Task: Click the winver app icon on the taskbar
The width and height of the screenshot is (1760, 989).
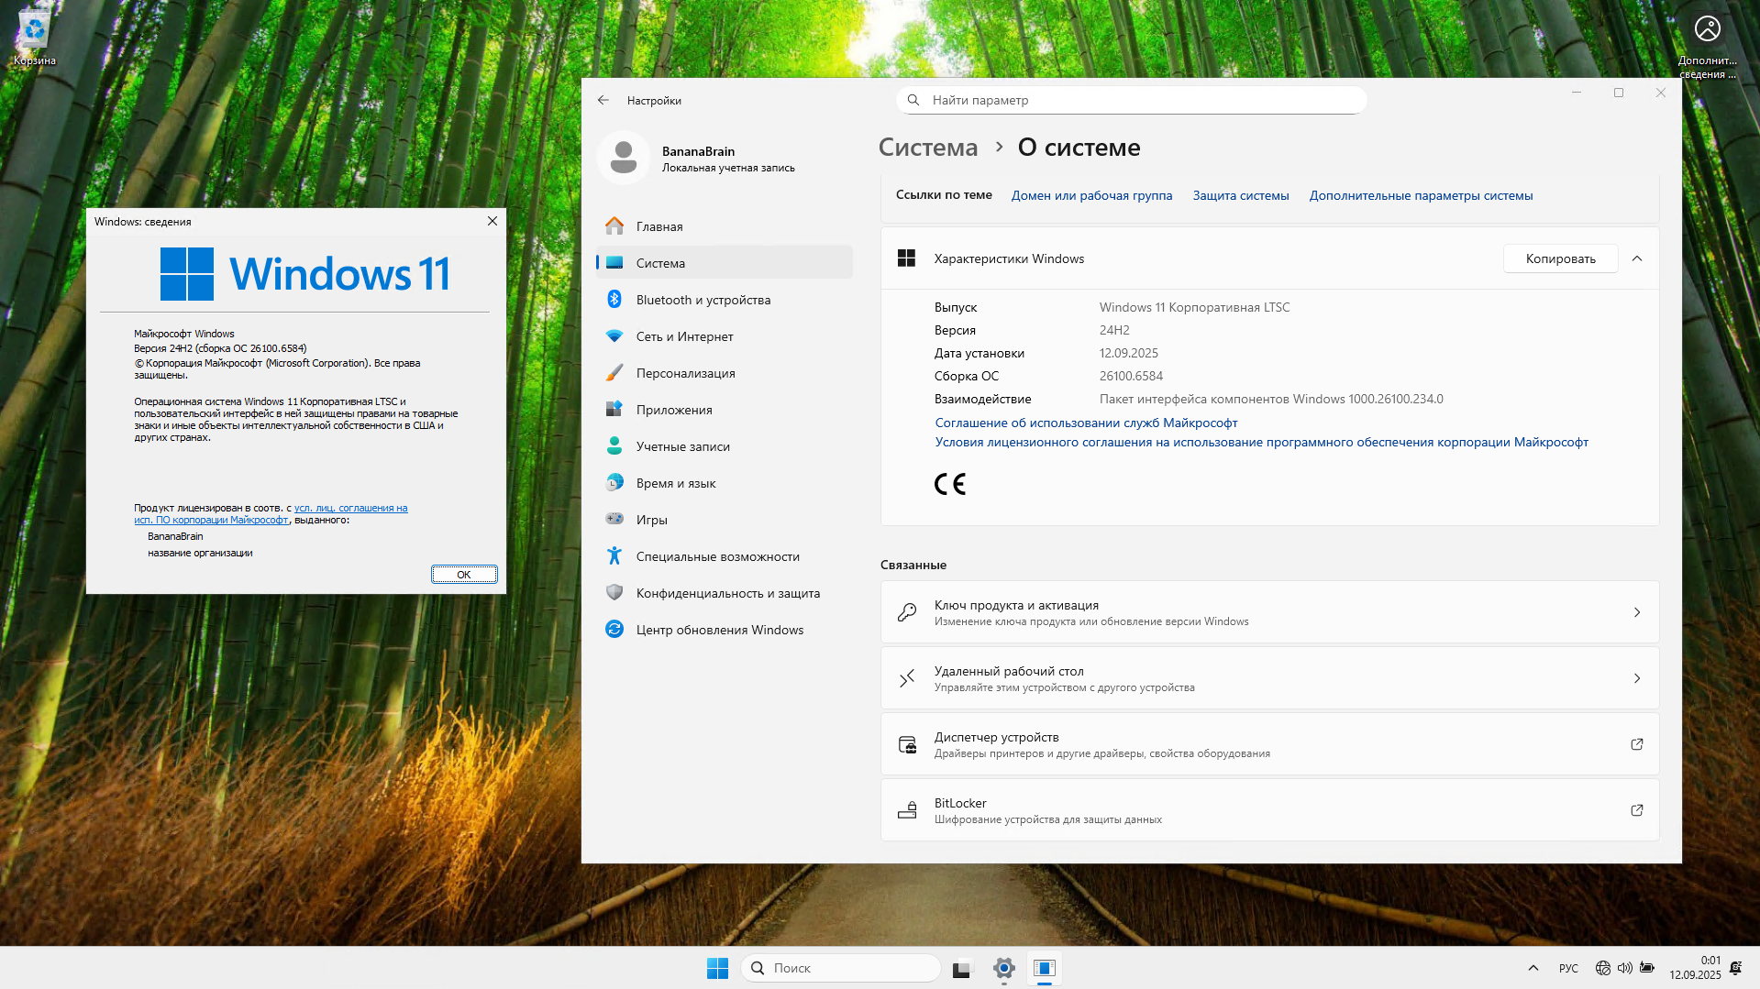Action: 1045,968
